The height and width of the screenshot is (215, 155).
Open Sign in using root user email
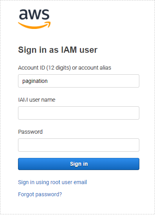click(52, 183)
